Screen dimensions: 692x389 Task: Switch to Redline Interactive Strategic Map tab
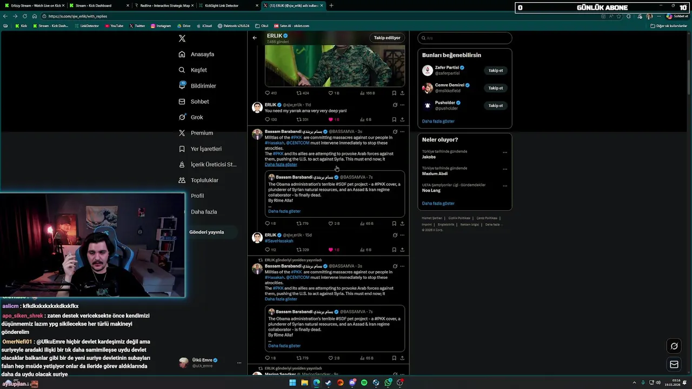click(164, 5)
